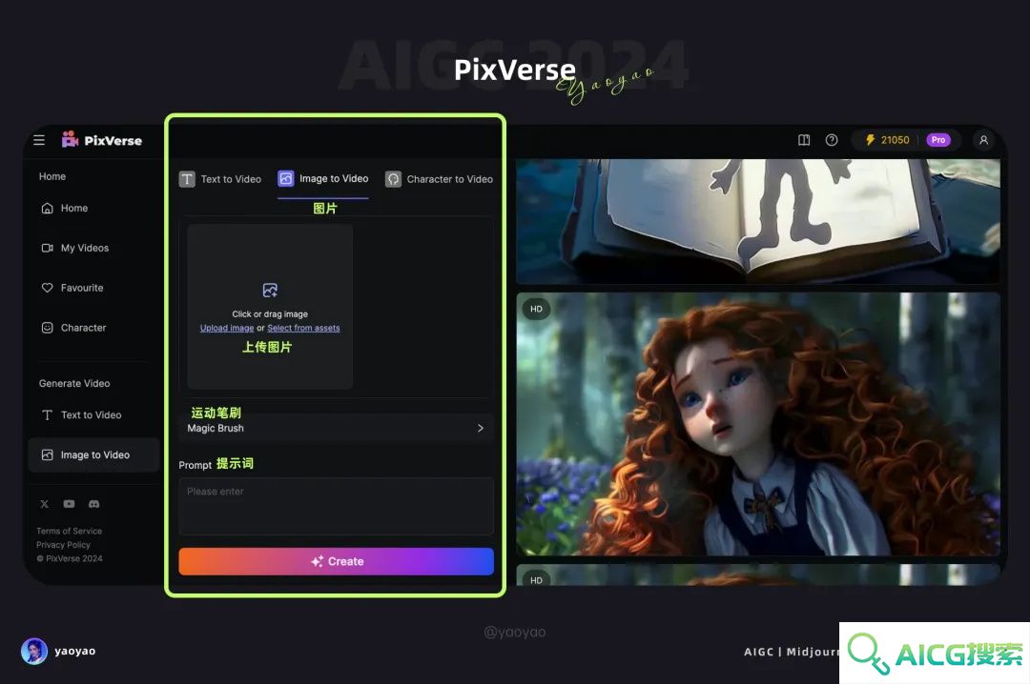This screenshot has width=1030, height=684.
Task: Click the 21050 credits balance
Action: [896, 140]
